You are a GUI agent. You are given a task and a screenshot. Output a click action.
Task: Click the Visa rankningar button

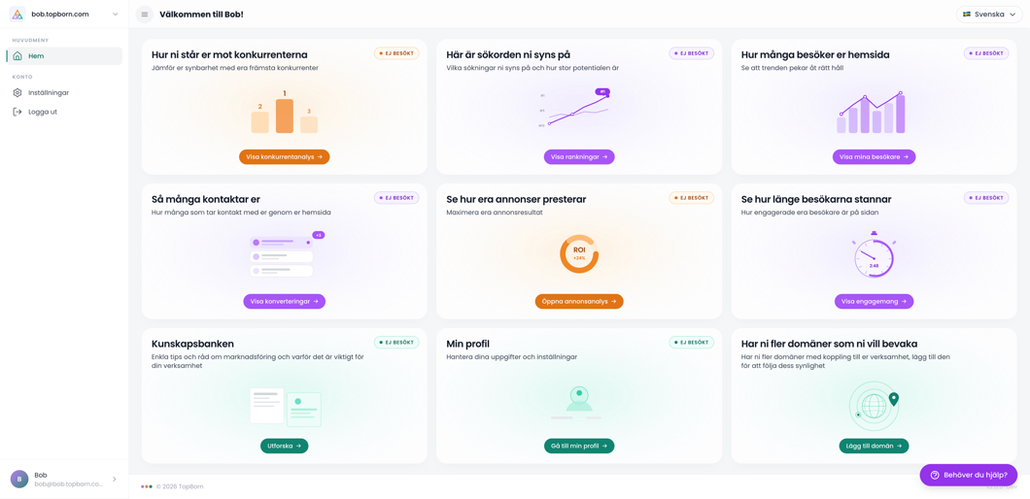pyautogui.click(x=579, y=157)
